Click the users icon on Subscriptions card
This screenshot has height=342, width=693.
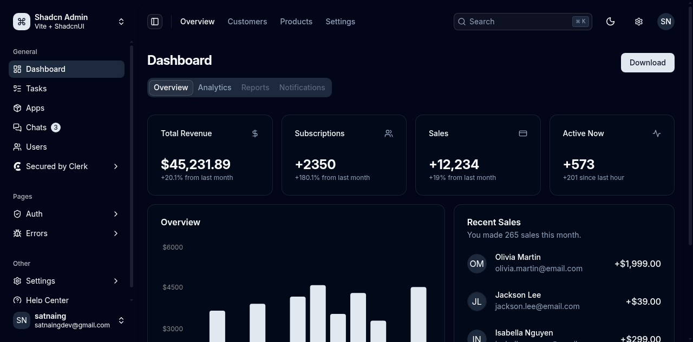pos(389,133)
